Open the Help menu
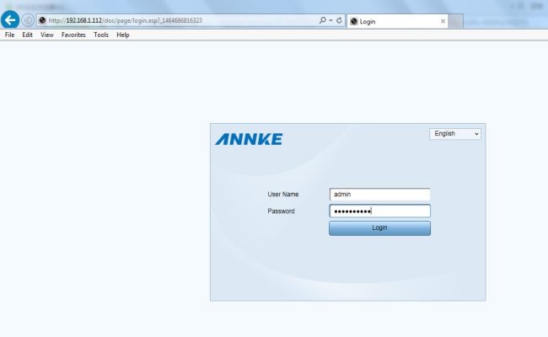Viewport: 548px width, 337px height. tap(123, 35)
